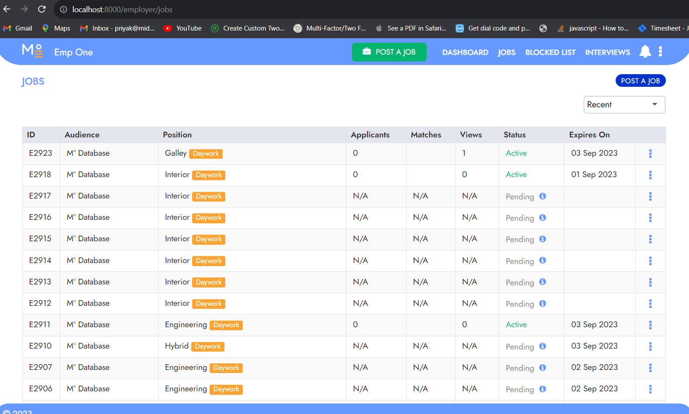
Task: Switch to the Interviews page
Action: point(607,52)
